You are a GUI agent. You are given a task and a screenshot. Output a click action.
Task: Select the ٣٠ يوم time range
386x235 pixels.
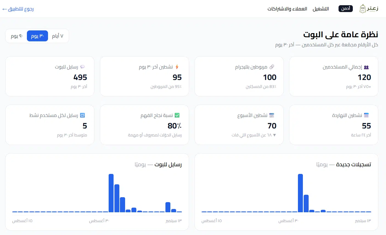click(x=37, y=36)
